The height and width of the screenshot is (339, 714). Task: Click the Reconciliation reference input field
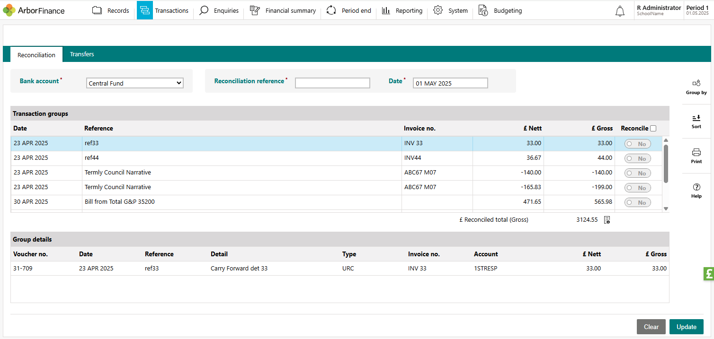[332, 83]
